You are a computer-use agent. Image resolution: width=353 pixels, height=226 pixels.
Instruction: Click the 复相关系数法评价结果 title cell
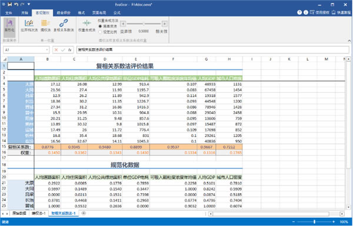[x=125, y=66]
